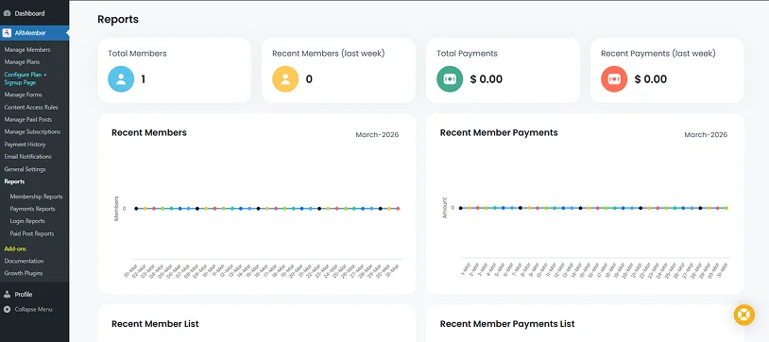Click the red Recent Payments money icon

pos(614,79)
